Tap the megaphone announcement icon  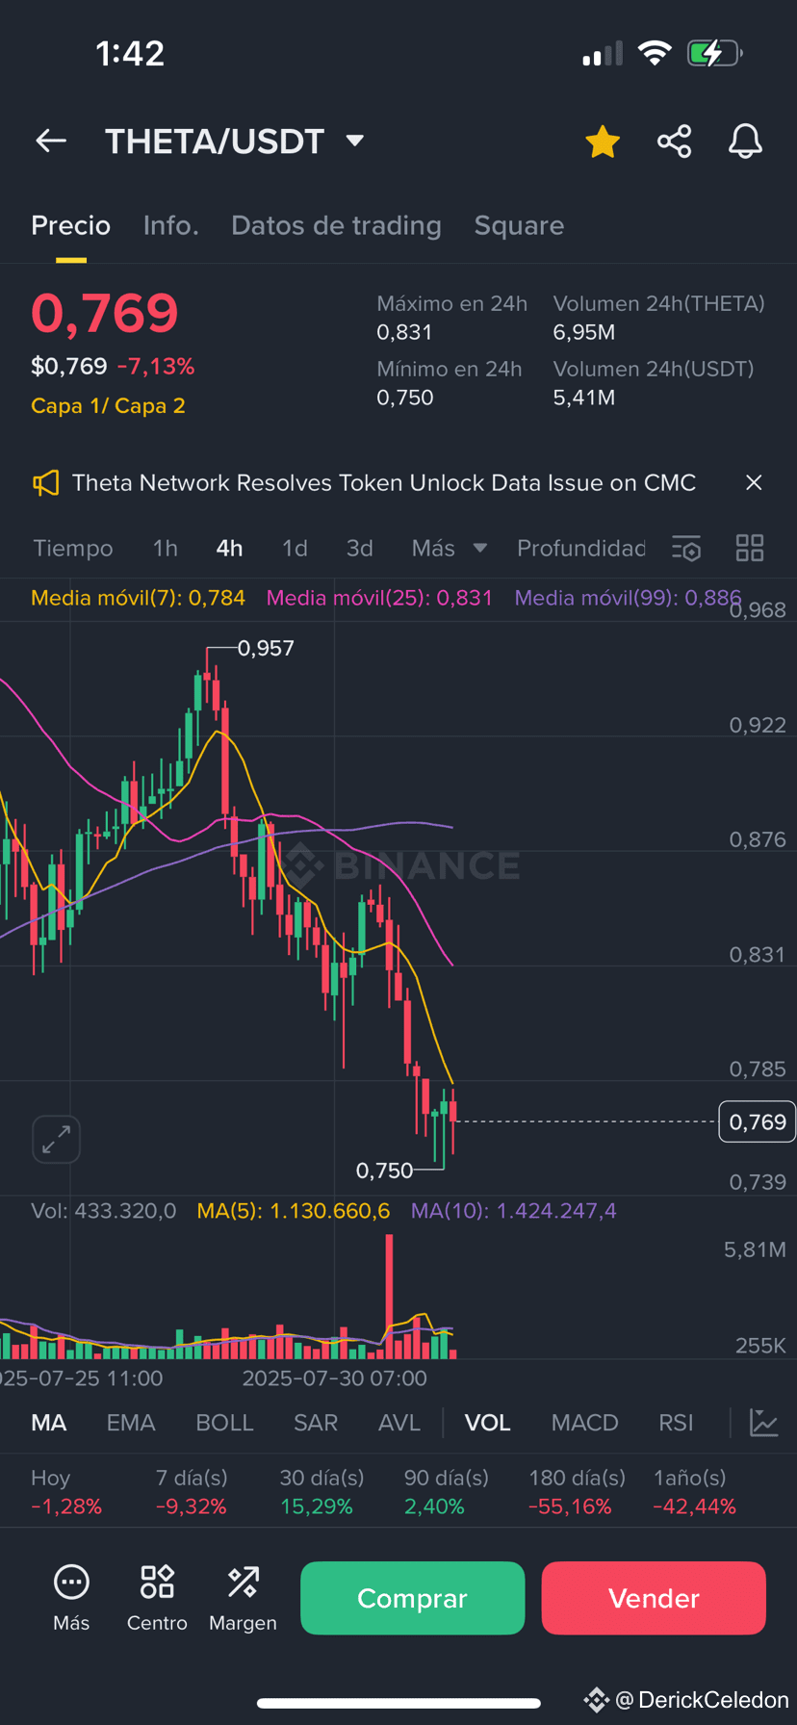(45, 483)
